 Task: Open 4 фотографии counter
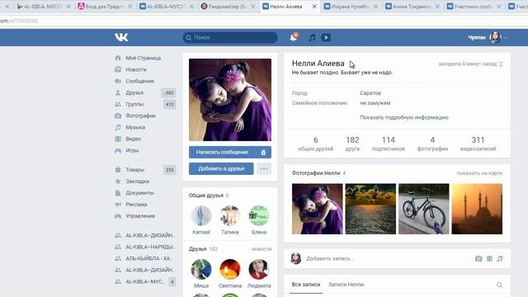click(432, 144)
